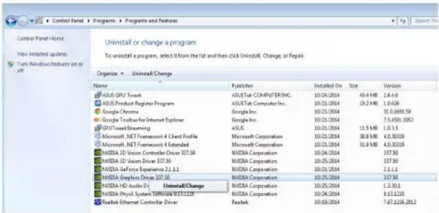Select Microsoft .NET Framework 4 Extended name

click(145, 145)
